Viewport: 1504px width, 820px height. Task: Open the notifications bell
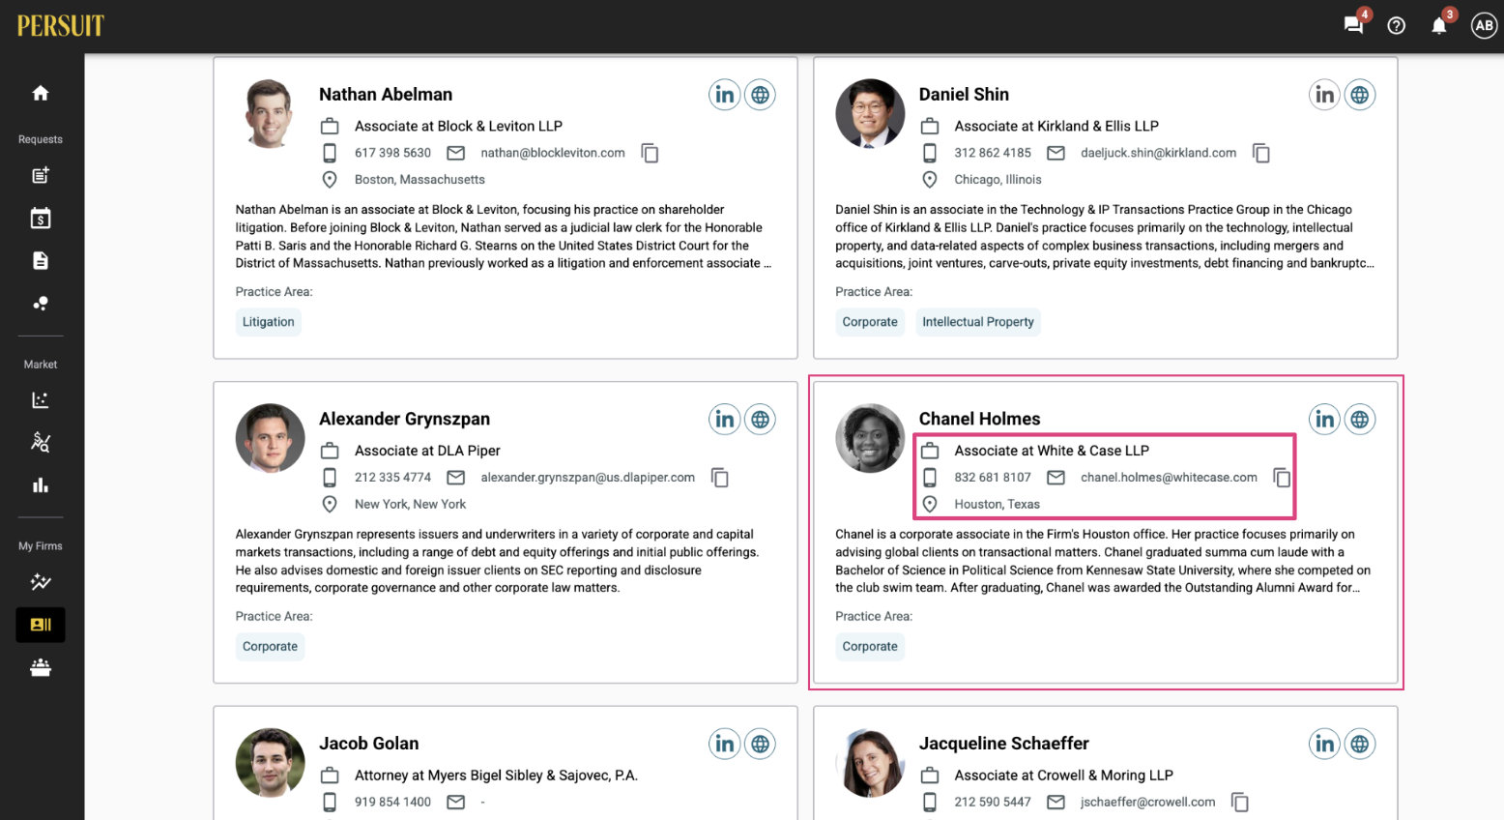(1439, 26)
